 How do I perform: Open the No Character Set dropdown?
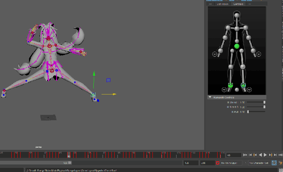[x=259, y=163]
